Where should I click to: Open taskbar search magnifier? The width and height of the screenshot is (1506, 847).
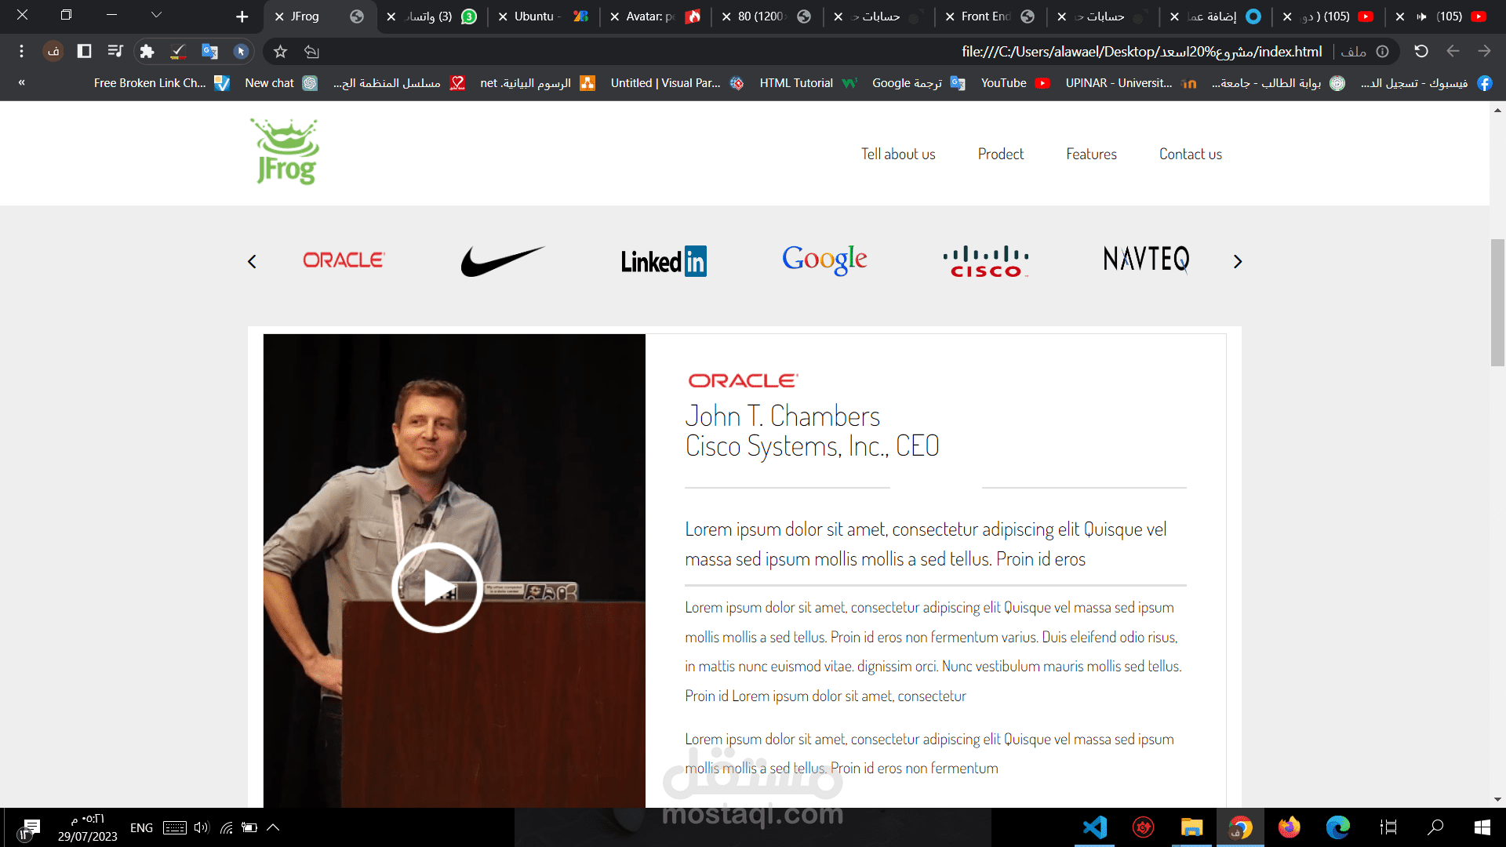(x=1435, y=827)
